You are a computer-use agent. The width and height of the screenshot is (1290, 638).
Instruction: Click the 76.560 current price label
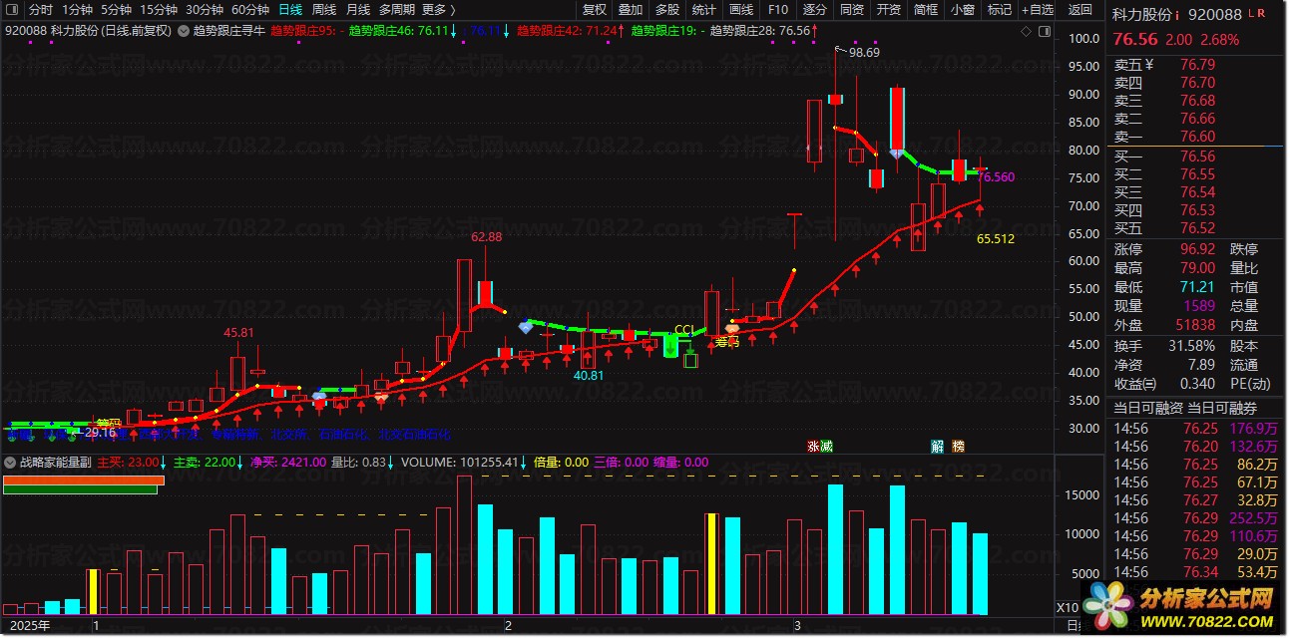tap(997, 176)
